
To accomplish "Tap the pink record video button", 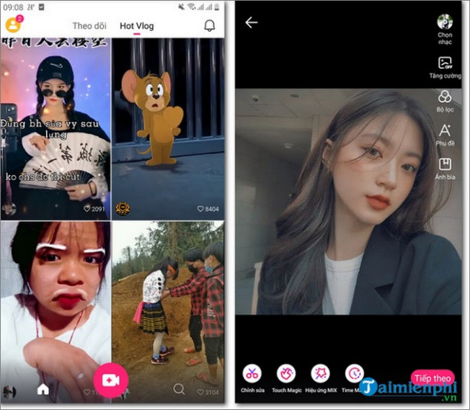I will coord(110,381).
